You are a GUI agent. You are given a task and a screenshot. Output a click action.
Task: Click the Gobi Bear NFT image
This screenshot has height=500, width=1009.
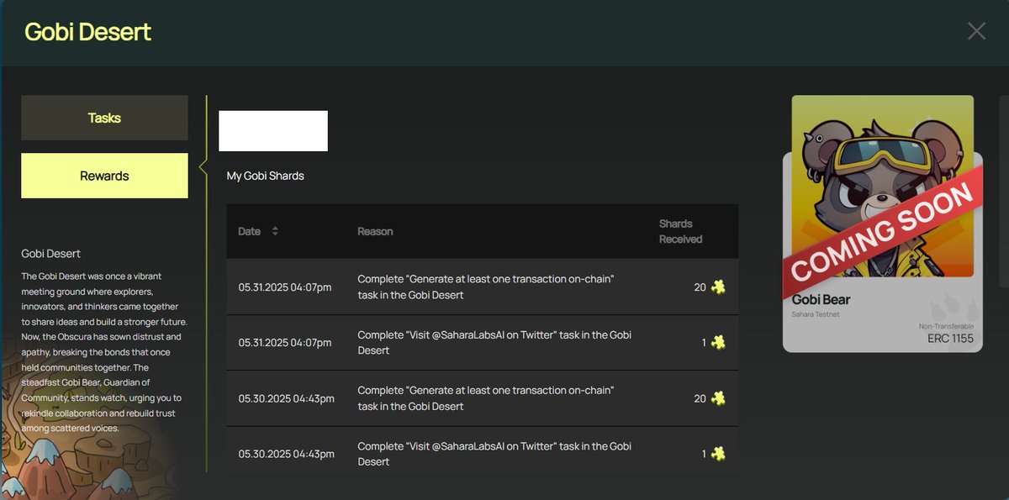(882, 186)
